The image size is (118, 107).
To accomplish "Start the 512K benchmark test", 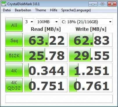I will [x=14, y=55].
